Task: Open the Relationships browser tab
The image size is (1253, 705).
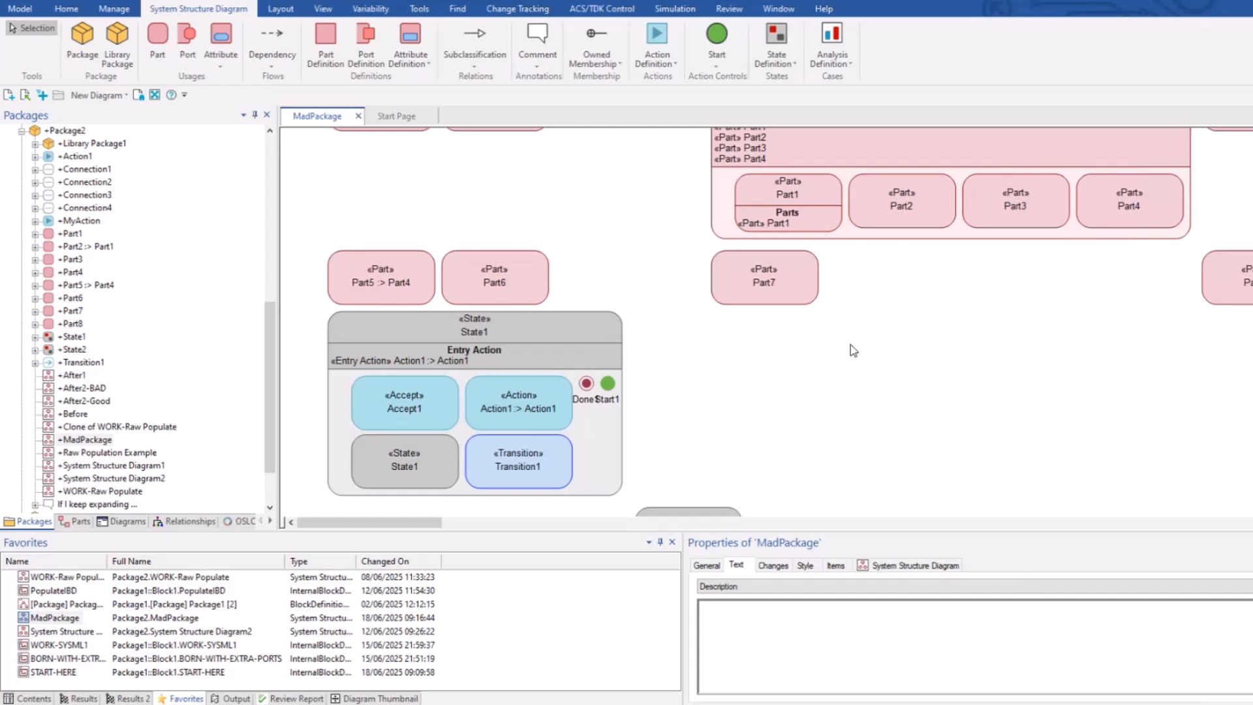Action: click(184, 522)
